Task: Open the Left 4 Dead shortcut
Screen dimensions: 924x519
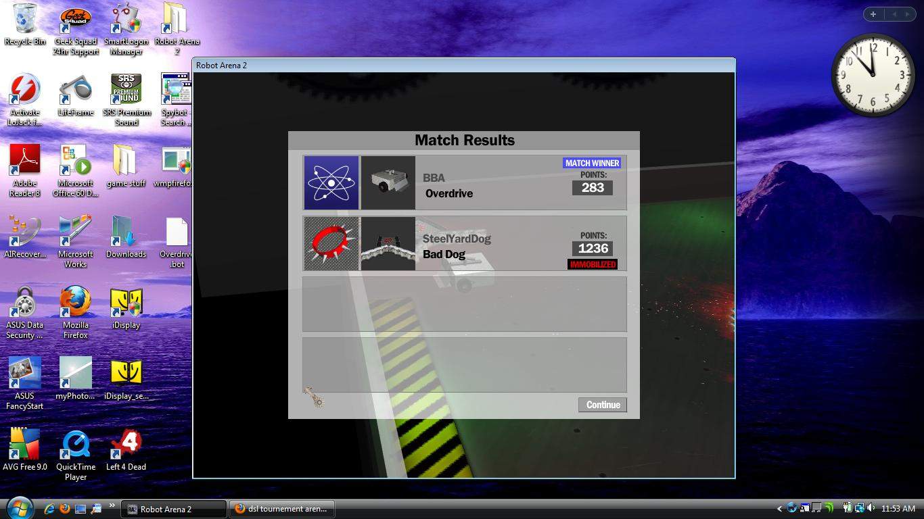Action: click(x=126, y=445)
